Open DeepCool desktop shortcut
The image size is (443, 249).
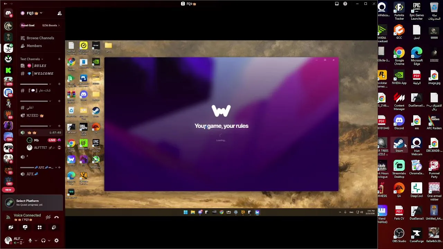417,191
